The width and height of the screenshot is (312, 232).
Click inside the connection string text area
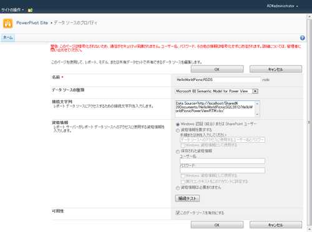[215, 109]
